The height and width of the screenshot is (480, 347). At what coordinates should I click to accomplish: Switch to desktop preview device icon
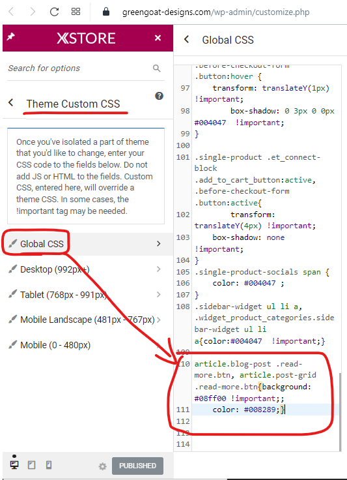(14, 465)
